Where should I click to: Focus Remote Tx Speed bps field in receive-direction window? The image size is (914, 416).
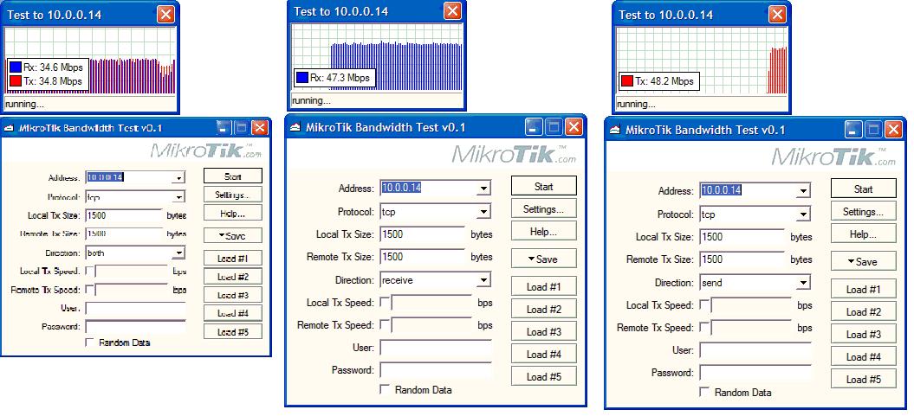click(431, 324)
